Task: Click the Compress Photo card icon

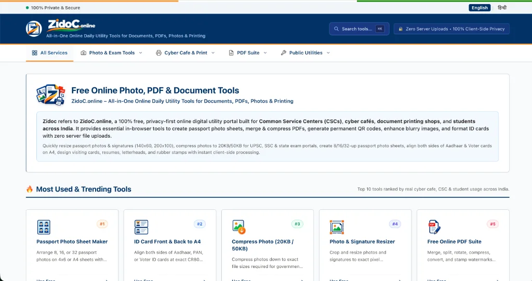Action: (x=239, y=227)
